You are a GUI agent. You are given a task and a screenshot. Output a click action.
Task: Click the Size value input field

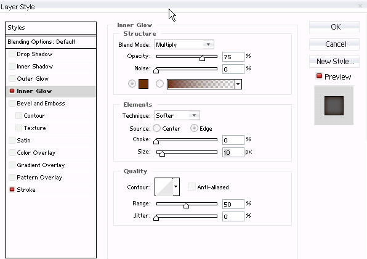[233, 152]
